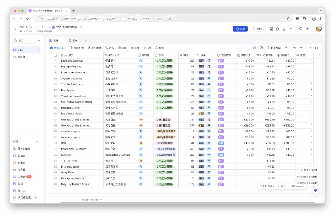Reload the page with browser refresh icon
The image size is (335, 217).
pyautogui.click(x=28, y=18)
